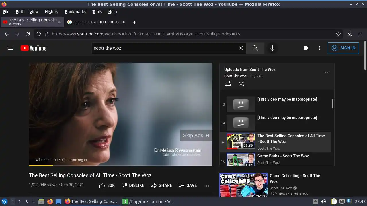Close the GOOGLE.EXE tab

pyautogui.click(x=124, y=22)
